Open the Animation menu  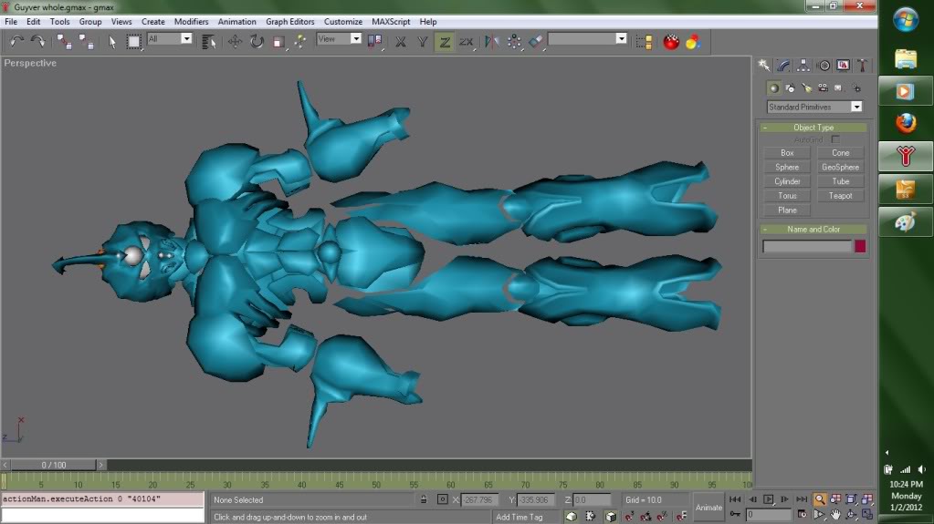(x=236, y=21)
